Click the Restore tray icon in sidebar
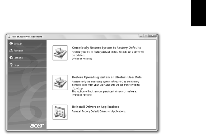The image size is (206, 137). tap(11, 50)
